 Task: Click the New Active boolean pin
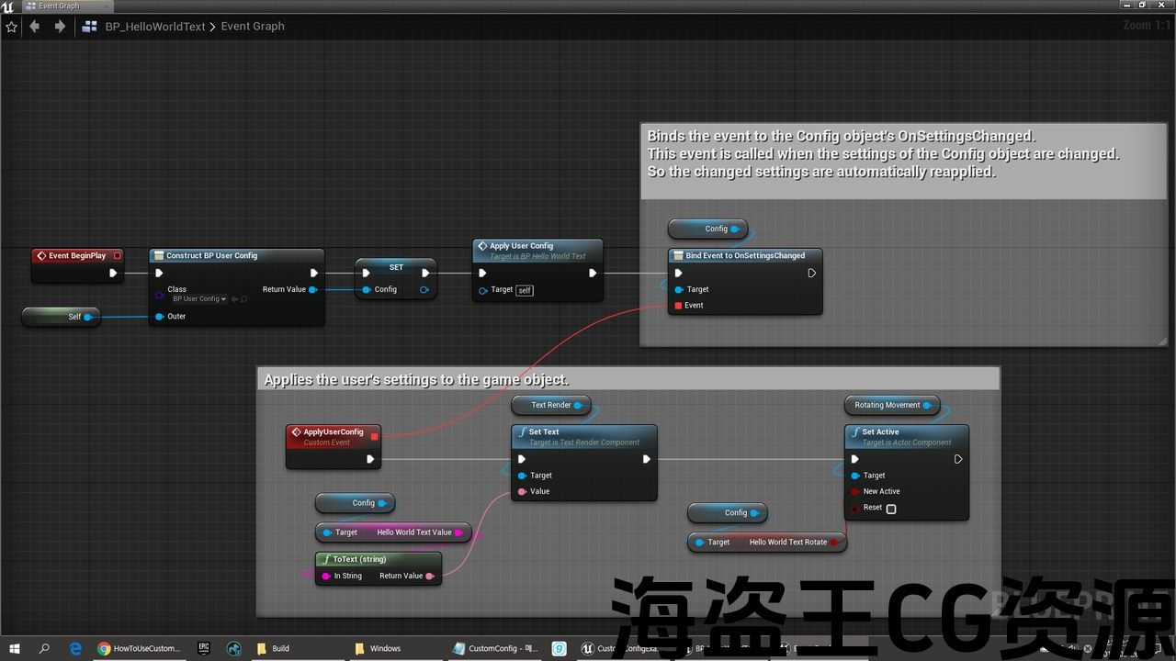pyautogui.click(x=854, y=491)
